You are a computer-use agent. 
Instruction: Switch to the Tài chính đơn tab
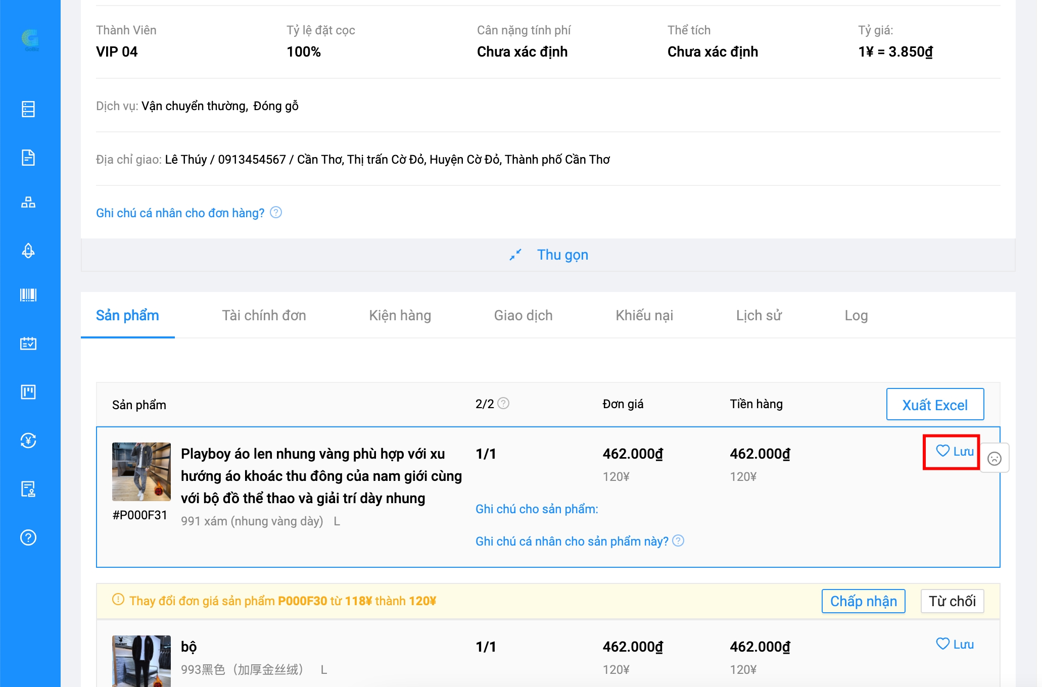264,315
